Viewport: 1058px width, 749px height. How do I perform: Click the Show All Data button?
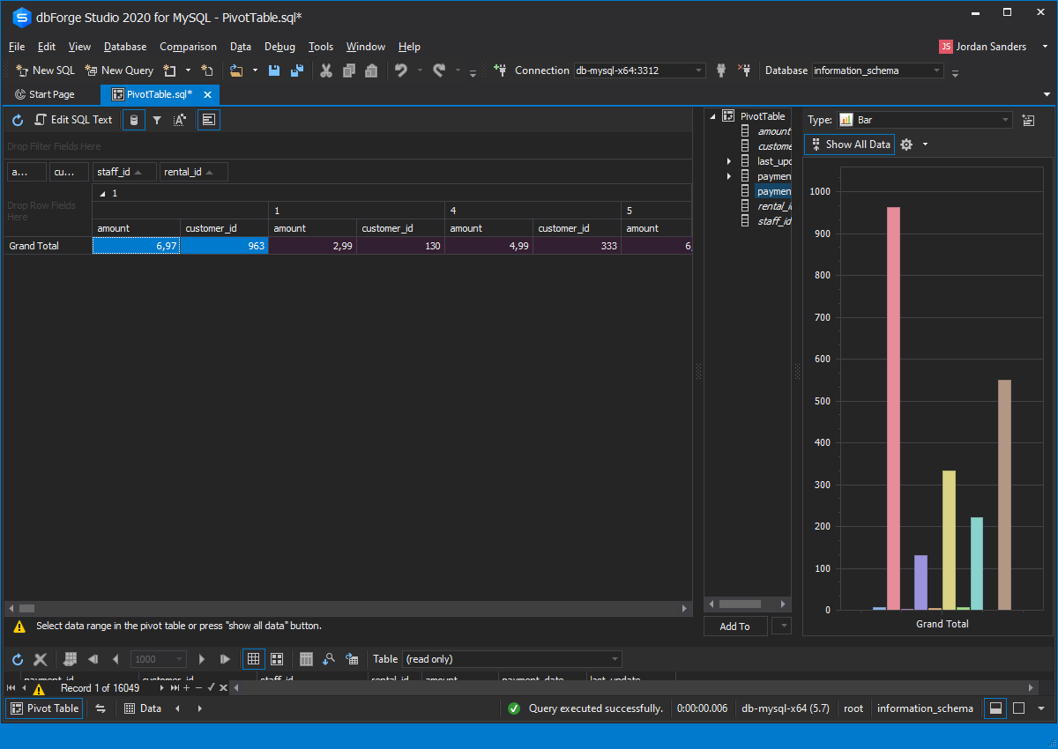[850, 145]
